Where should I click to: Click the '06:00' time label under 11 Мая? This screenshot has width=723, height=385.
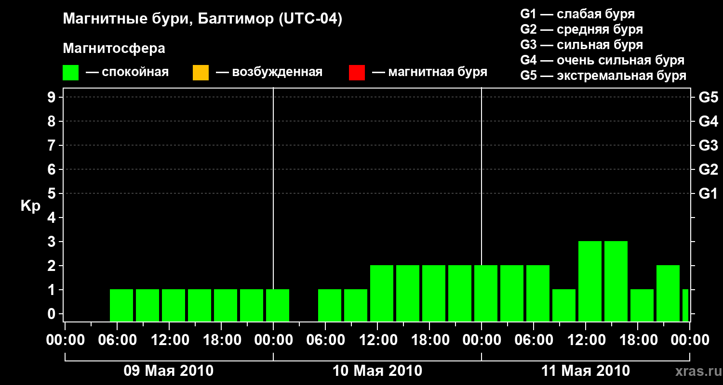click(x=534, y=340)
